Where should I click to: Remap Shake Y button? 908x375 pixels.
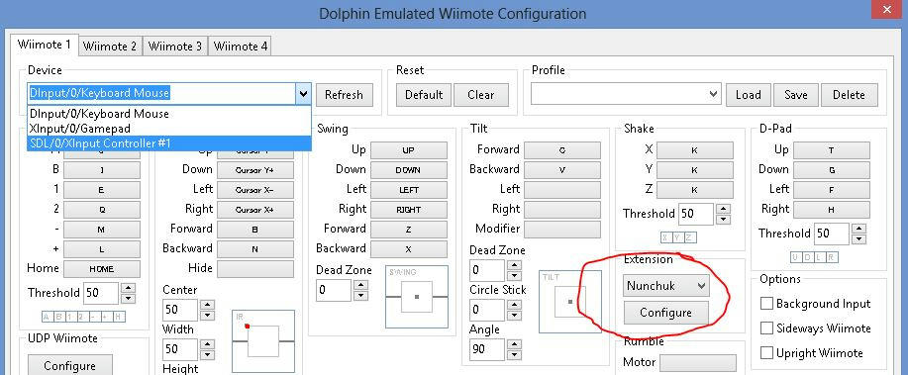click(x=695, y=170)
